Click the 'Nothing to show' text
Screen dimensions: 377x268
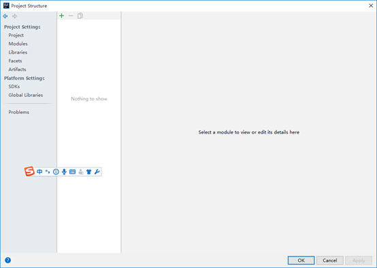coord(89,99)
